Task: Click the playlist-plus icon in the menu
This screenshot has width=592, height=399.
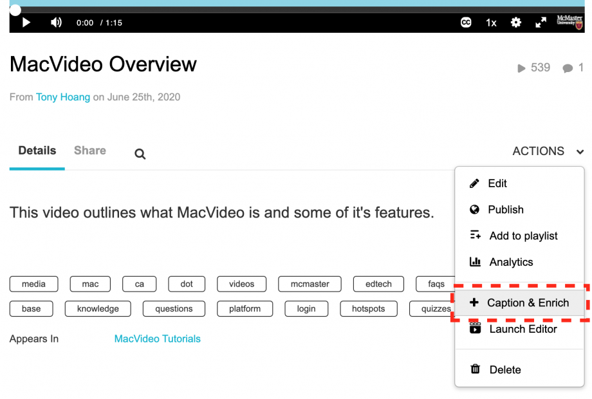Action: [x=476, y=235]
